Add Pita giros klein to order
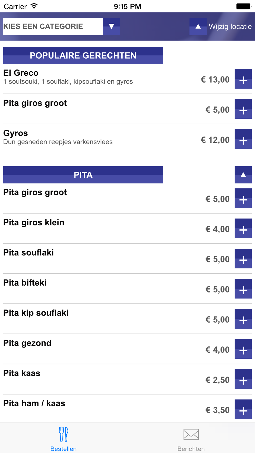255x453 pixels. point(243,229)
